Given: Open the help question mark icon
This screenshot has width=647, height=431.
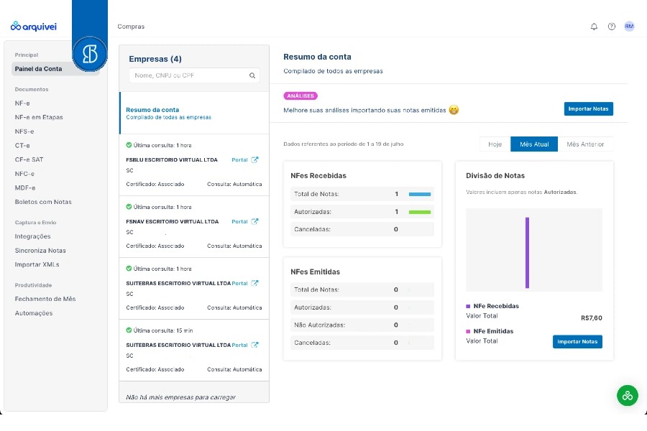Looking at the screenshot, I should [612, 27].
